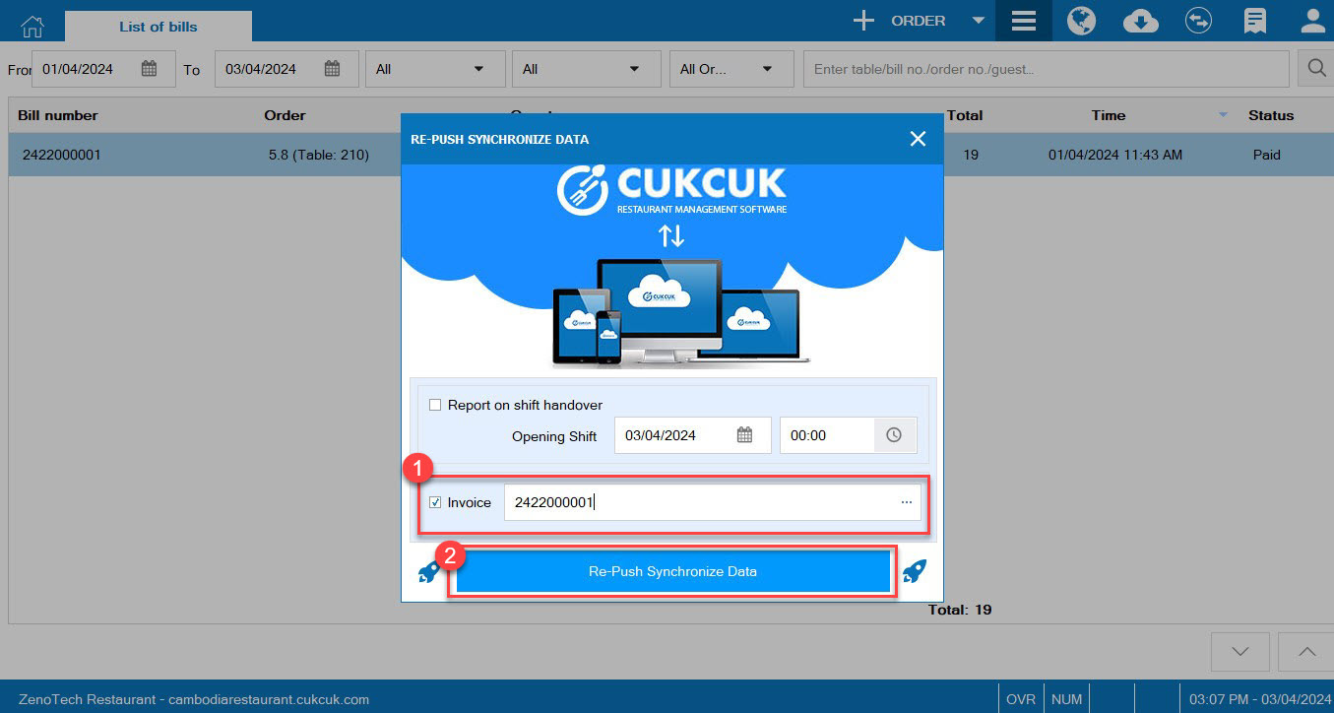Click Re-Push Synchronize Data button
This screenshot has width=1334, height=713.
[x=672, y=571]
